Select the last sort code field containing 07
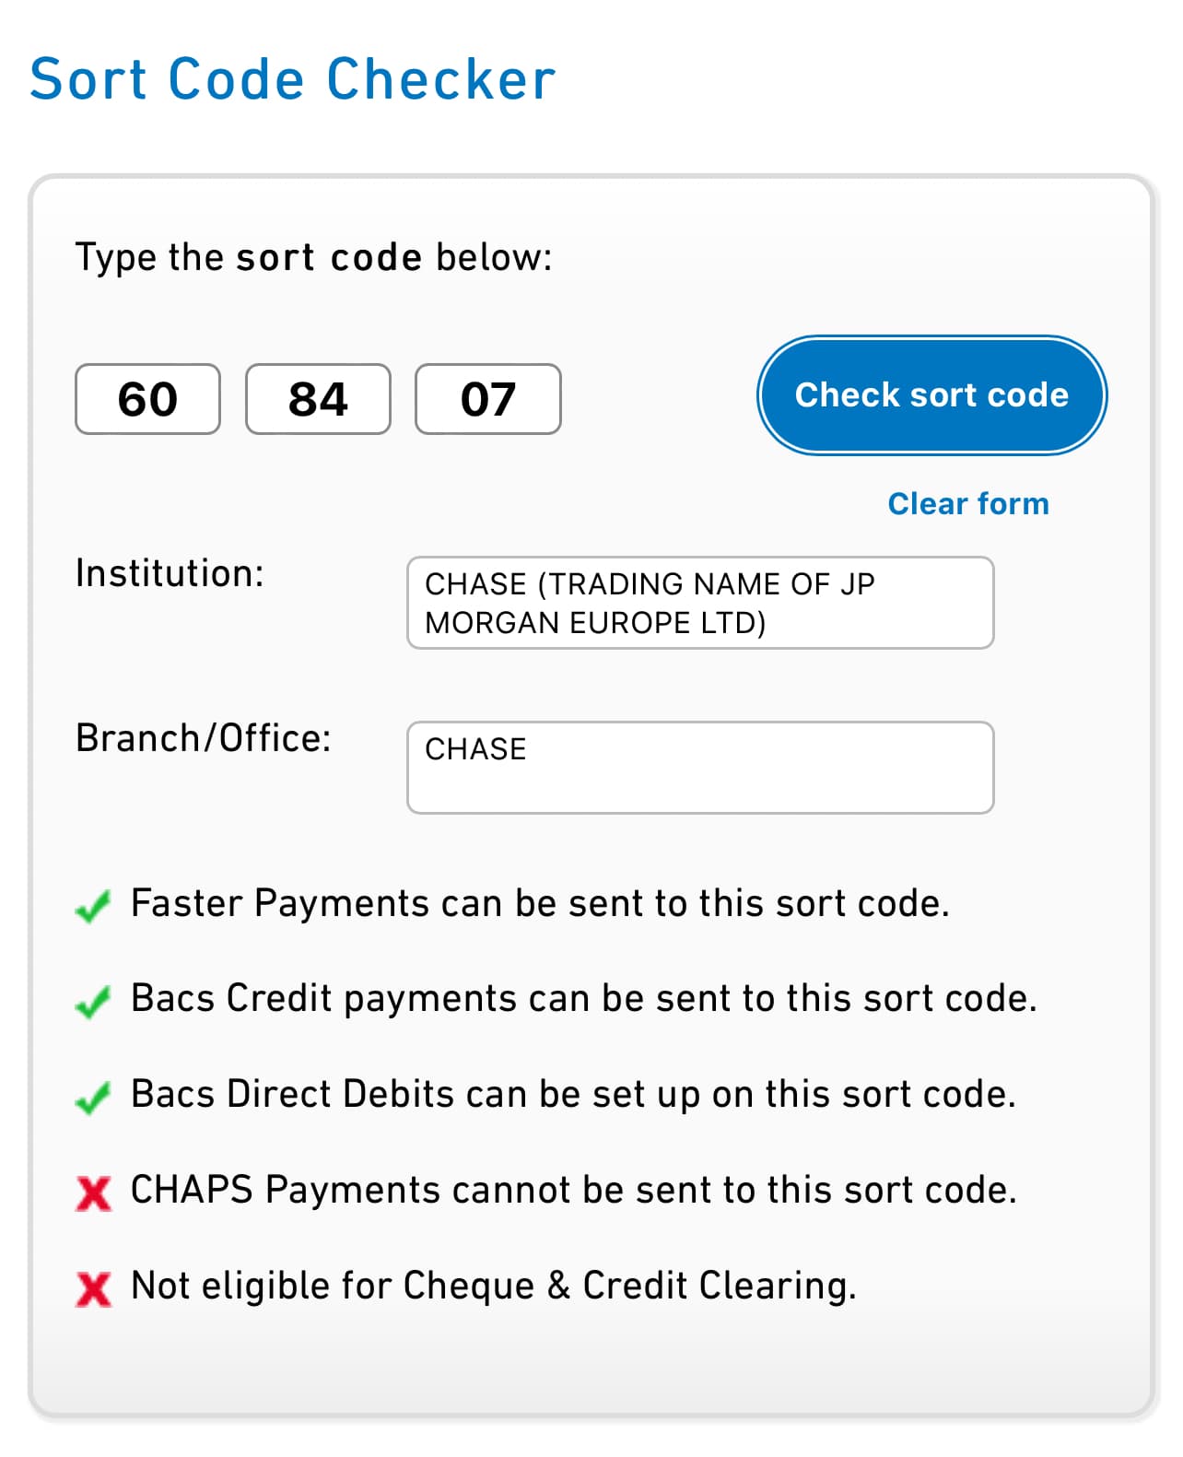The width and height of the screenshot is (1183, 1457). coord(487,399)
